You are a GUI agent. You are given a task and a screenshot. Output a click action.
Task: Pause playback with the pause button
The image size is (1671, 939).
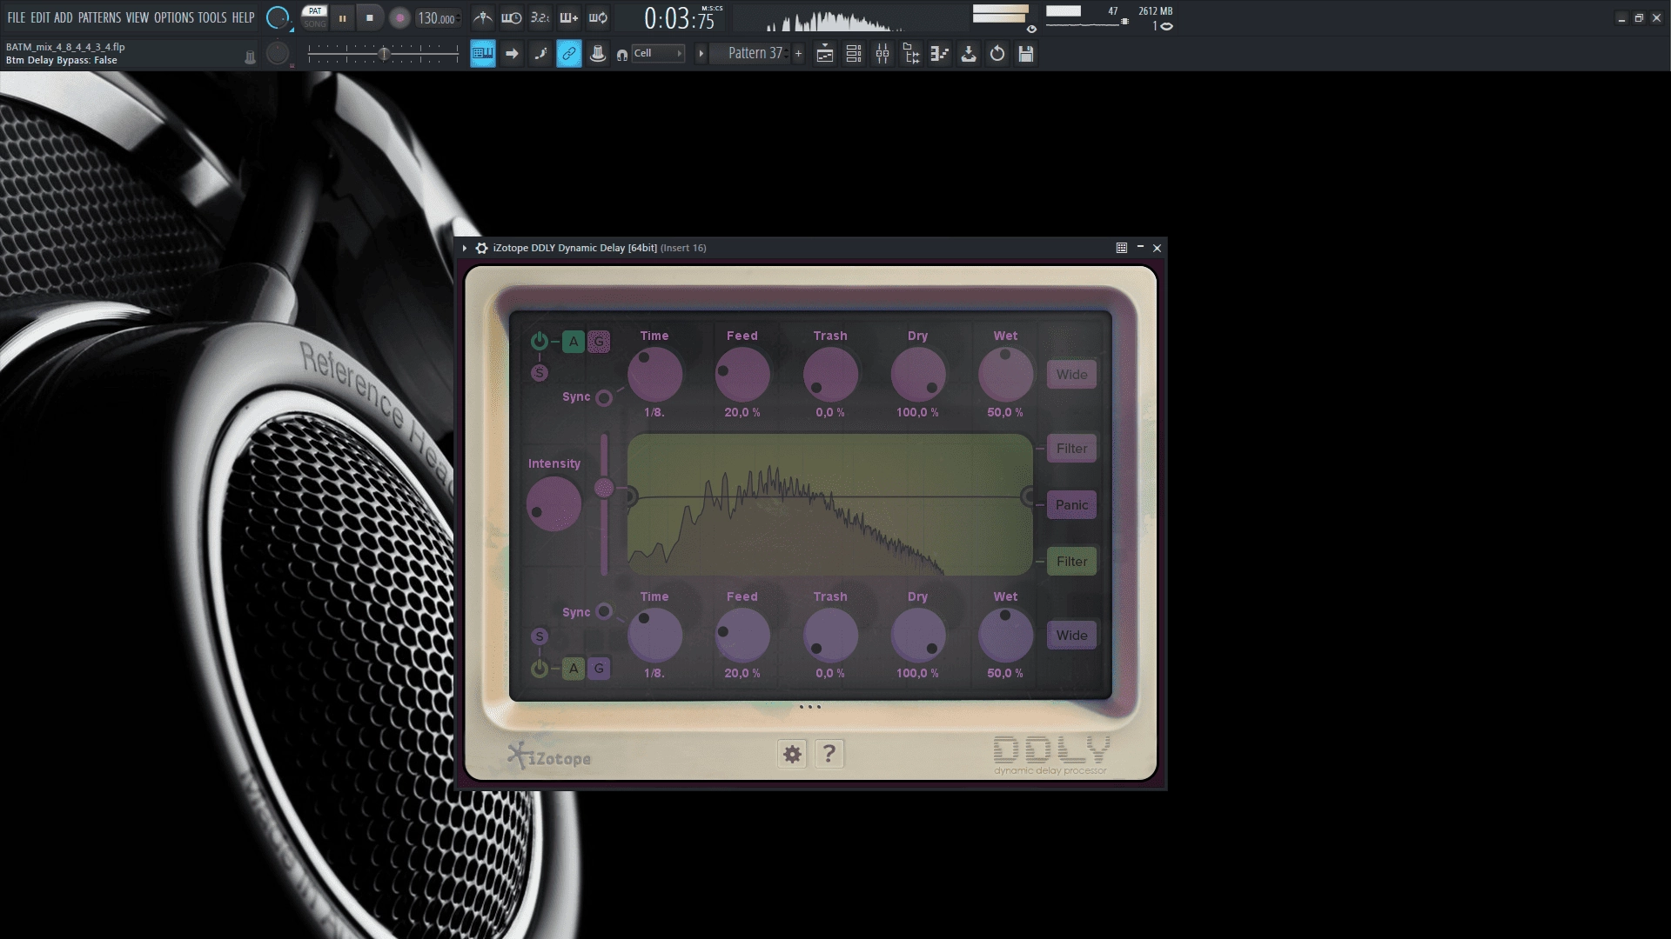(x=342, y=17)
